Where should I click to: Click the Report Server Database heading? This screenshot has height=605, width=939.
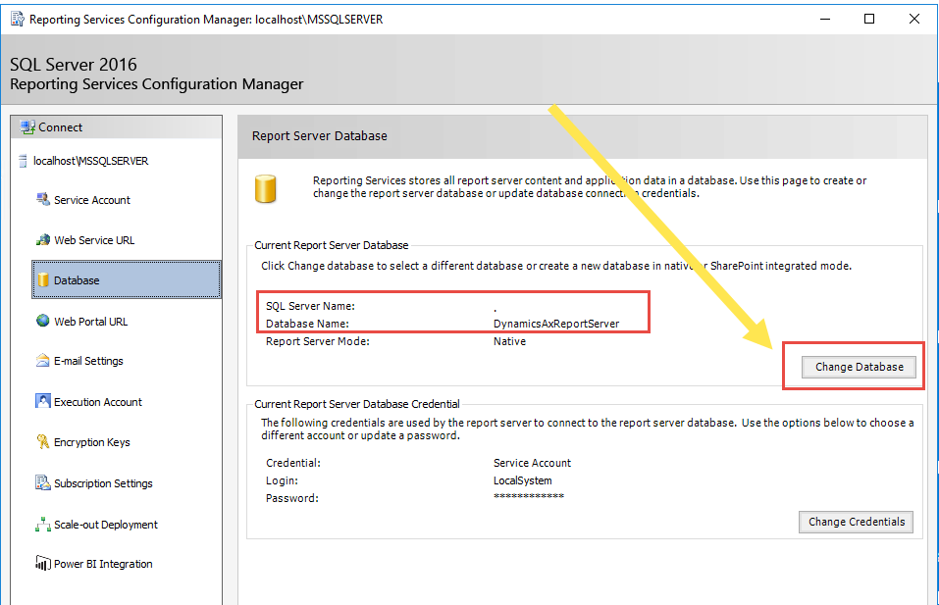click(x=319, y=136)
